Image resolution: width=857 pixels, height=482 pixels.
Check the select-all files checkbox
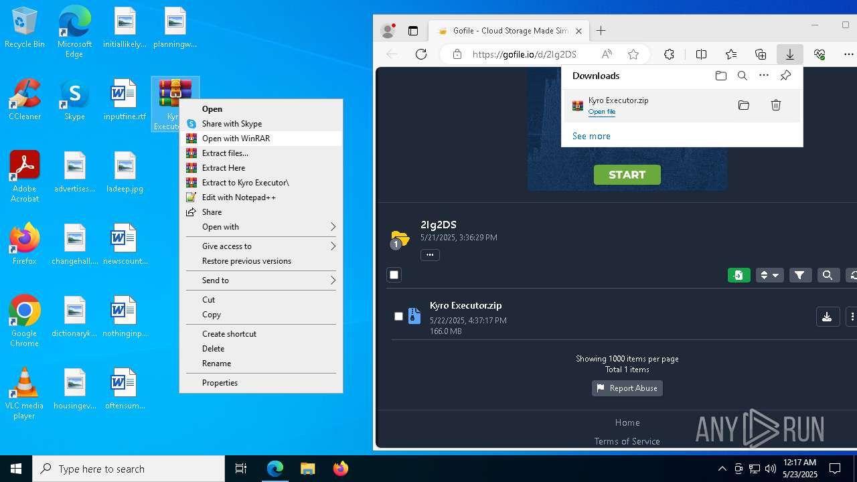394,274
